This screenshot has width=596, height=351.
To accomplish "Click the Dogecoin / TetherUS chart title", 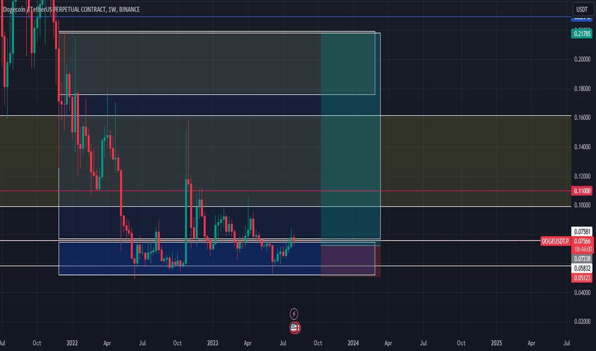I will click(x=72, y=10).
